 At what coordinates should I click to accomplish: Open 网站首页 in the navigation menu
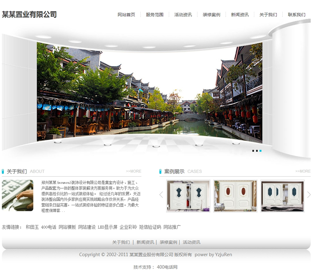pos(126,15)
